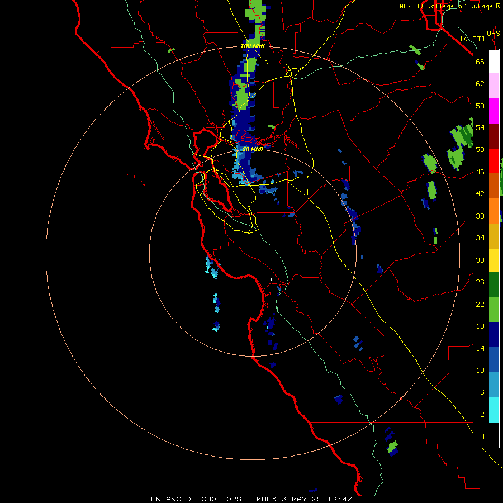Screen dimensions: 503x503
Task: Click the black TH threshold swatch
Action: (x=493, y=435)
